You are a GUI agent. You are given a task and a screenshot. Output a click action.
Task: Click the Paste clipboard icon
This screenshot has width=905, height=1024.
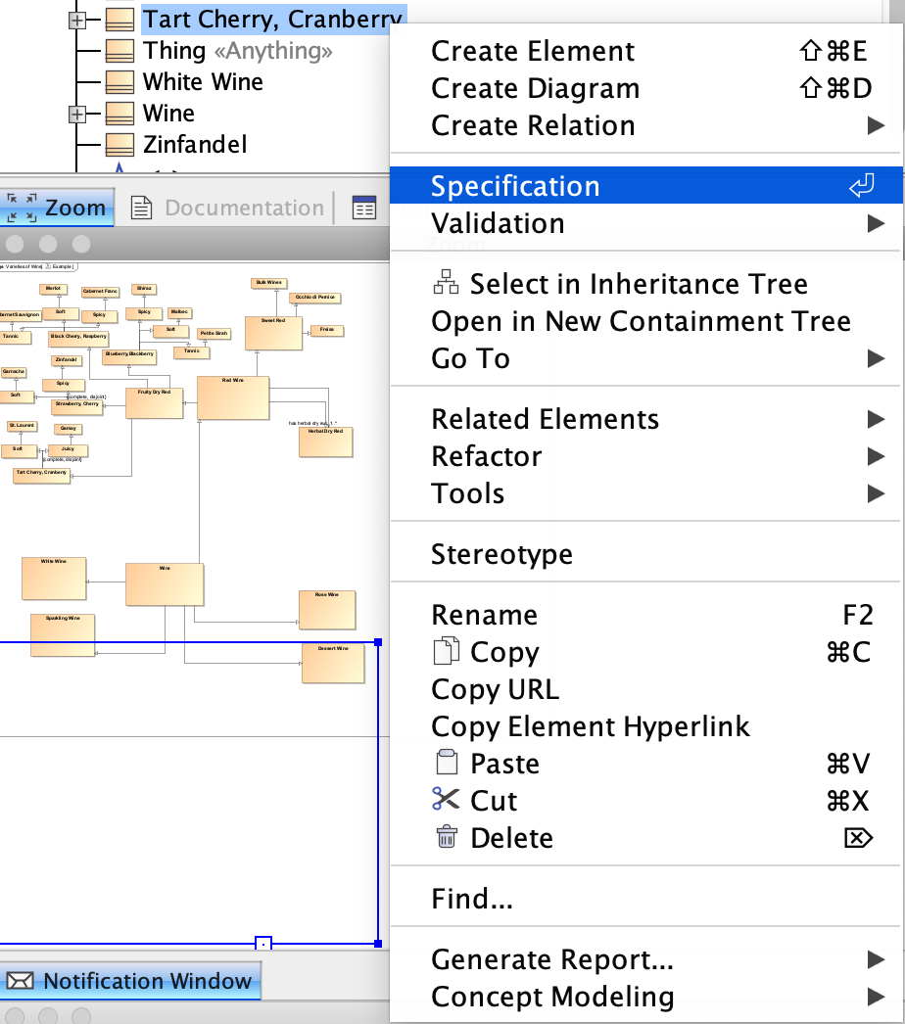pos(446,763)
